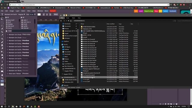
Task: Enable Cyrillic language checkbox
Action: click(22, 26)
